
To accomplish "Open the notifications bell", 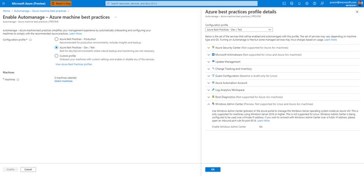I will point(299,4).
